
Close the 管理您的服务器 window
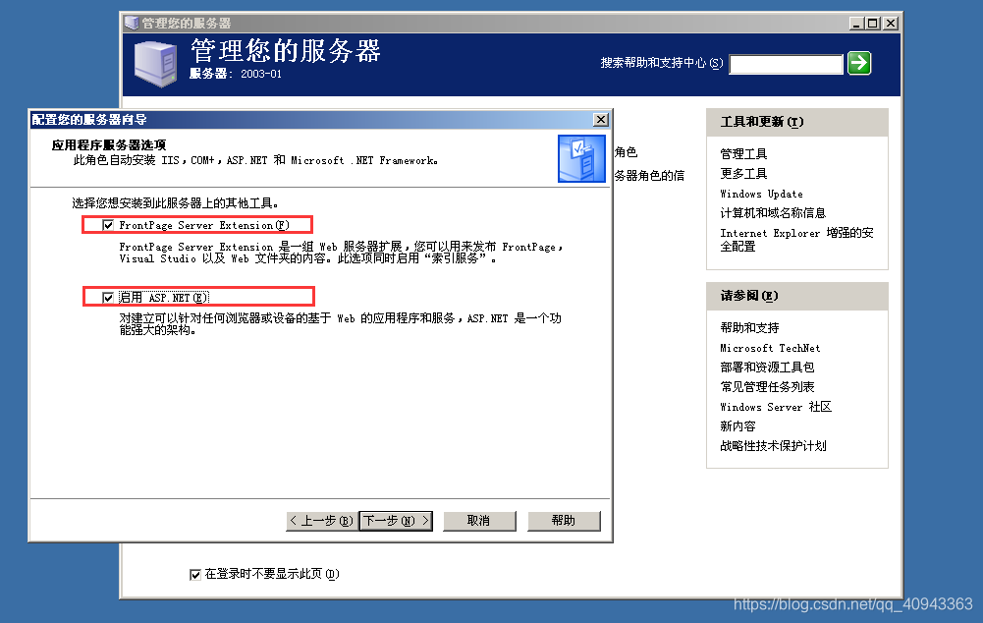pos(891,24)
